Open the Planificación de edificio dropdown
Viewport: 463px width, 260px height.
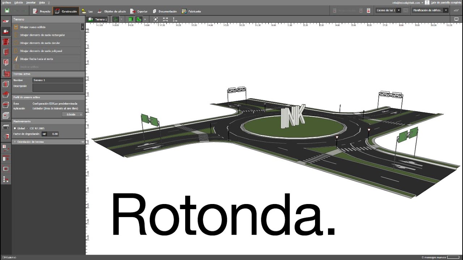(x=430, y=10)
